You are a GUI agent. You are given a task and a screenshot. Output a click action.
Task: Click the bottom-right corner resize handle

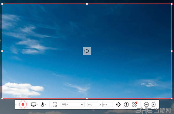(172, 98)
